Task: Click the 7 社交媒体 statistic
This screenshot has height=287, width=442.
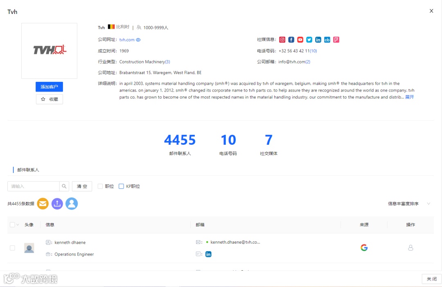Action: pos(268,144)
